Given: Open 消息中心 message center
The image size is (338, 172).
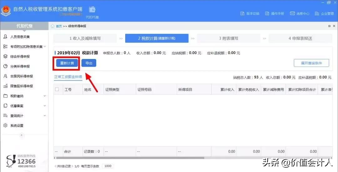Looking at the screenshot, I should pos(300,13).
